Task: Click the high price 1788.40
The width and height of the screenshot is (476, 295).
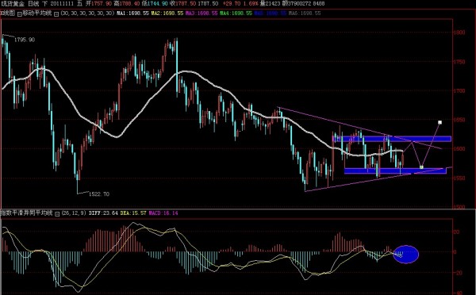Action: coord(129,4)
